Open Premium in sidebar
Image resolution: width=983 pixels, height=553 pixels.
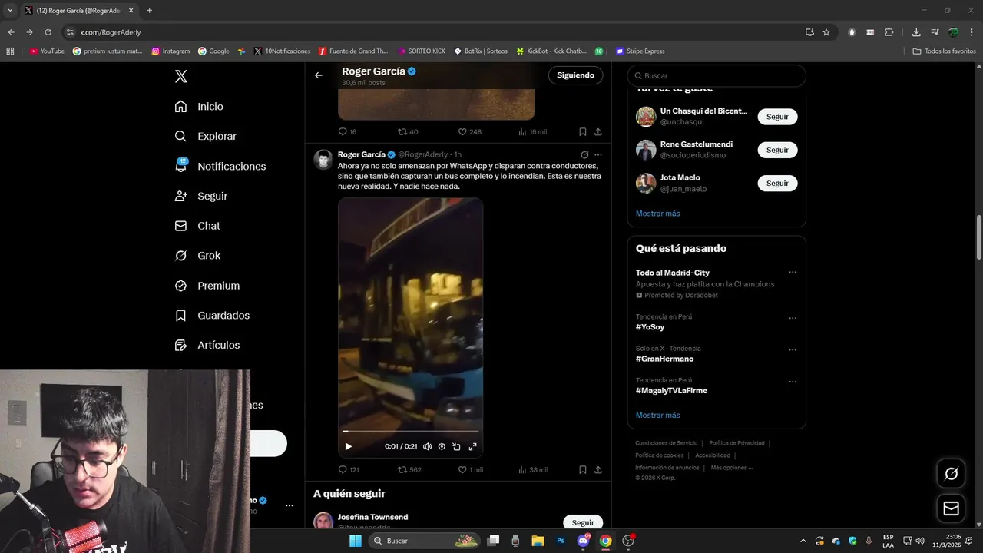(207, 286)
